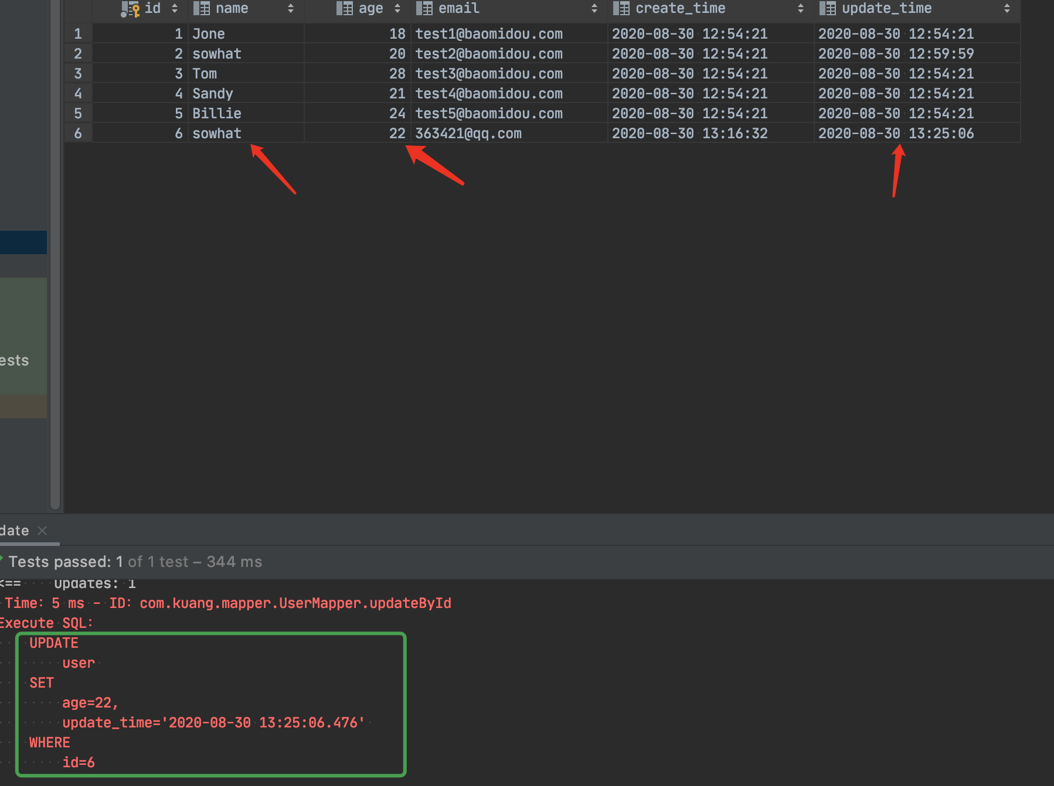This screenshot has width=1054, height=786.
Task: Select the id cell with value 4
Action: coord(140,94)
